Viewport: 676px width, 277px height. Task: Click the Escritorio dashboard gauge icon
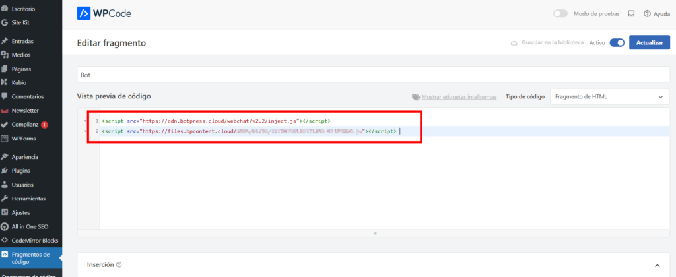click(5, 9)
